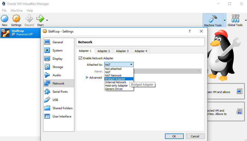This screenshot has height=141, width=247.
Task: Expand the Machine Tools dropdown arrow
Action: coord(225,20)
